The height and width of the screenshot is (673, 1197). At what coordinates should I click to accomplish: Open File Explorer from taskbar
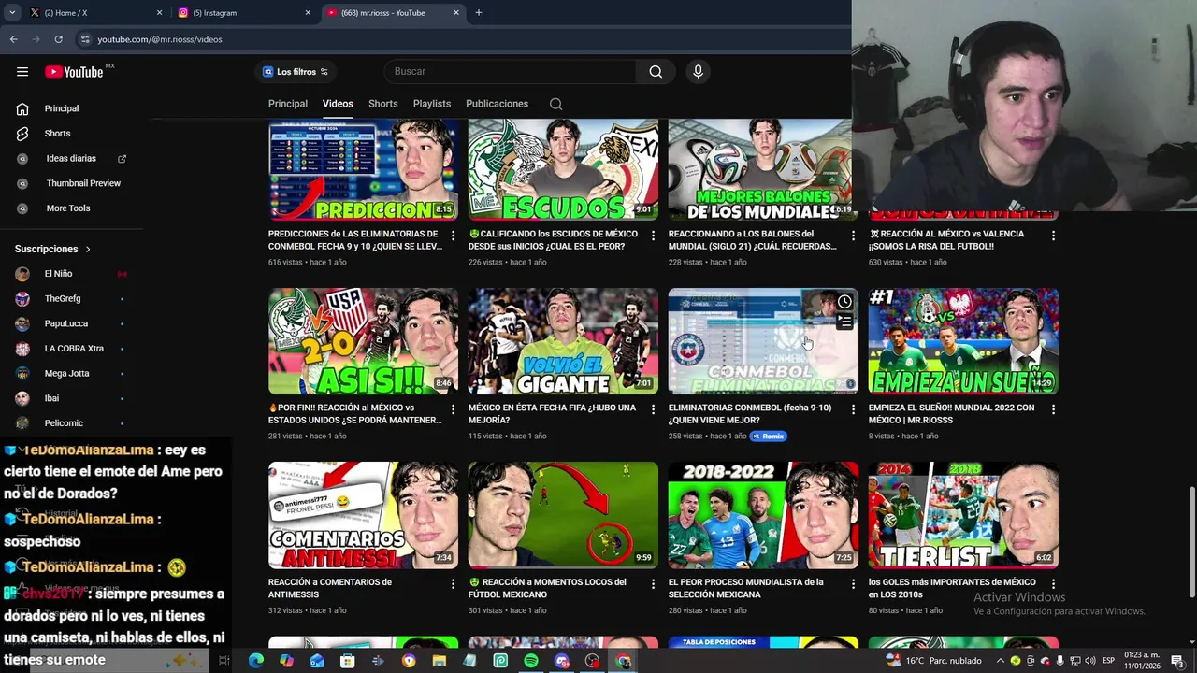(x=439, y=661)
